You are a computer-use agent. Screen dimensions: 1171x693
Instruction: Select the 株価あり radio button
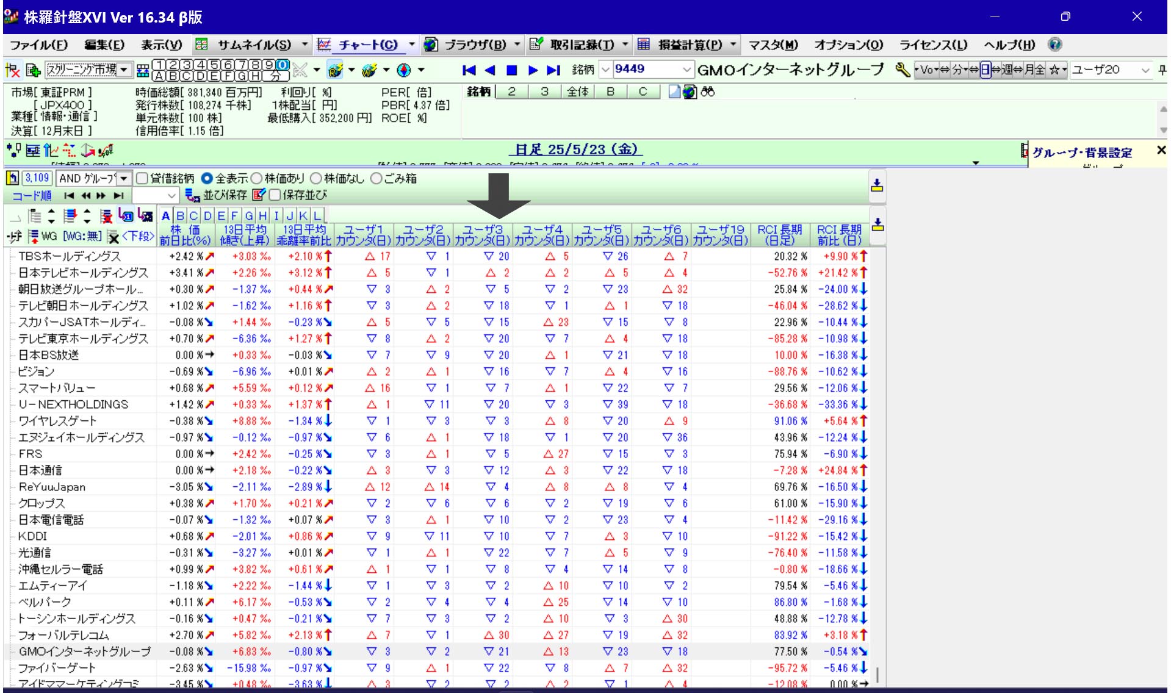(256, 179)
